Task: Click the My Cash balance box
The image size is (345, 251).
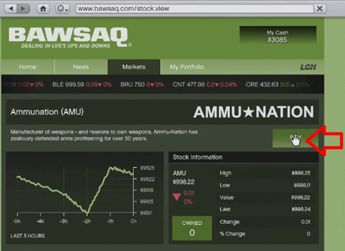Action: tap(277, 36)
